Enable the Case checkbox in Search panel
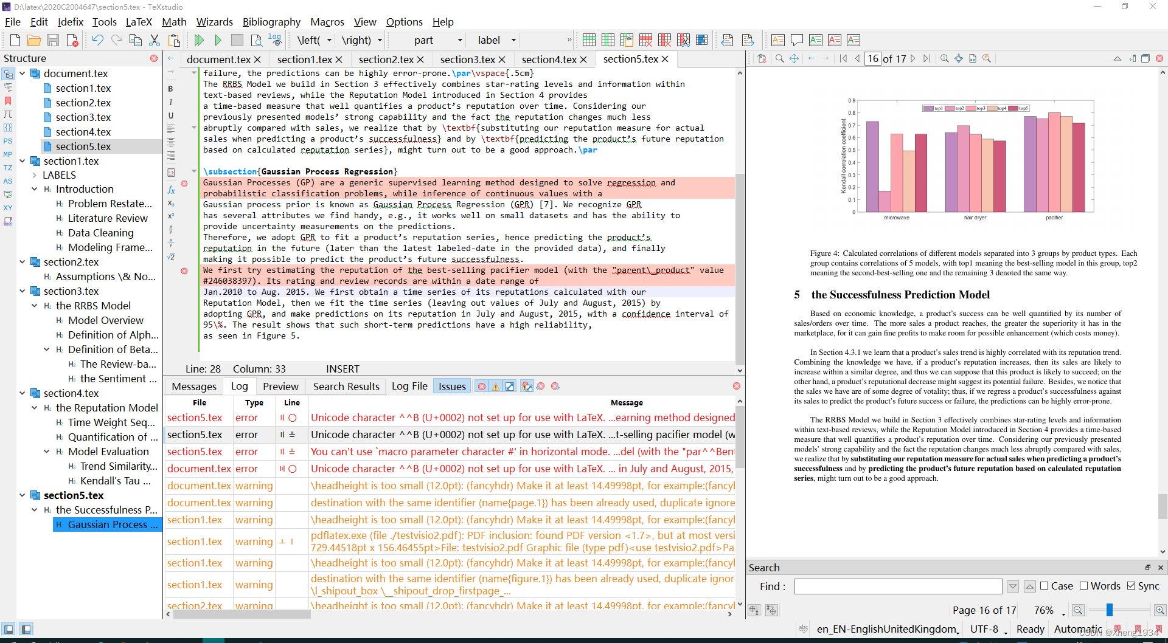The image size is (1168, 643). click(x=1043, y=585)
